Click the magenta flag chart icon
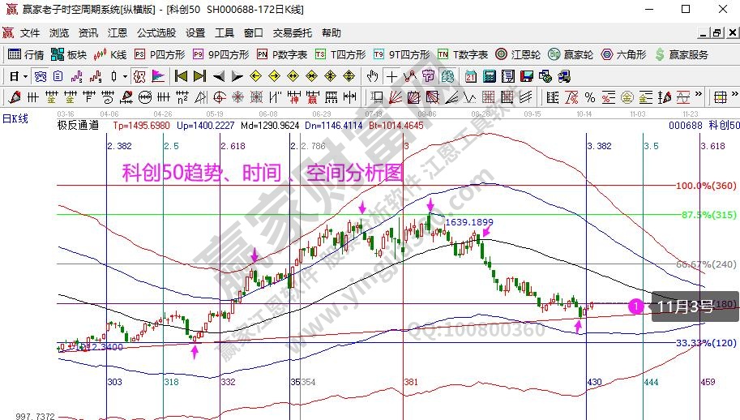 click(159, 76)
